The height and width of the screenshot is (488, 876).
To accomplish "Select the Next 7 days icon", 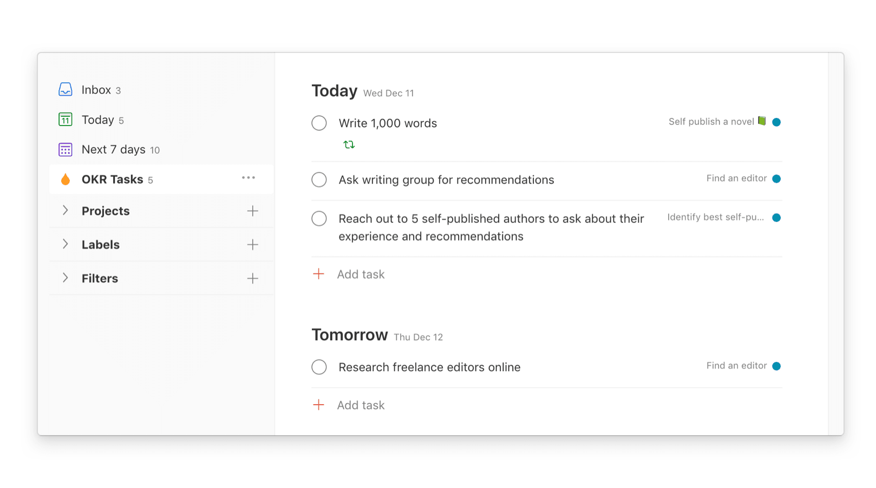I will pyautogui.click(x=65, y=149).
